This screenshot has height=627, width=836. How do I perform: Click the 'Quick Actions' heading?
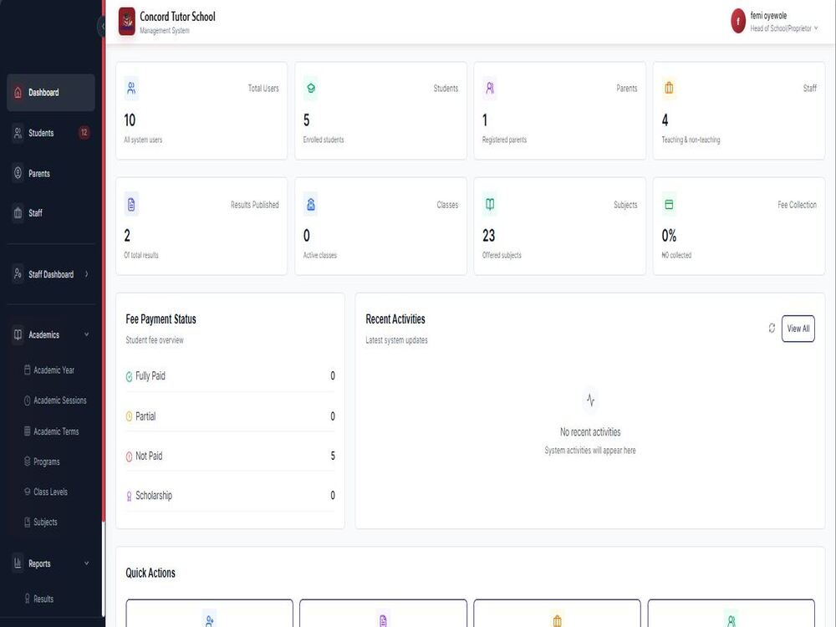[150, 573]
